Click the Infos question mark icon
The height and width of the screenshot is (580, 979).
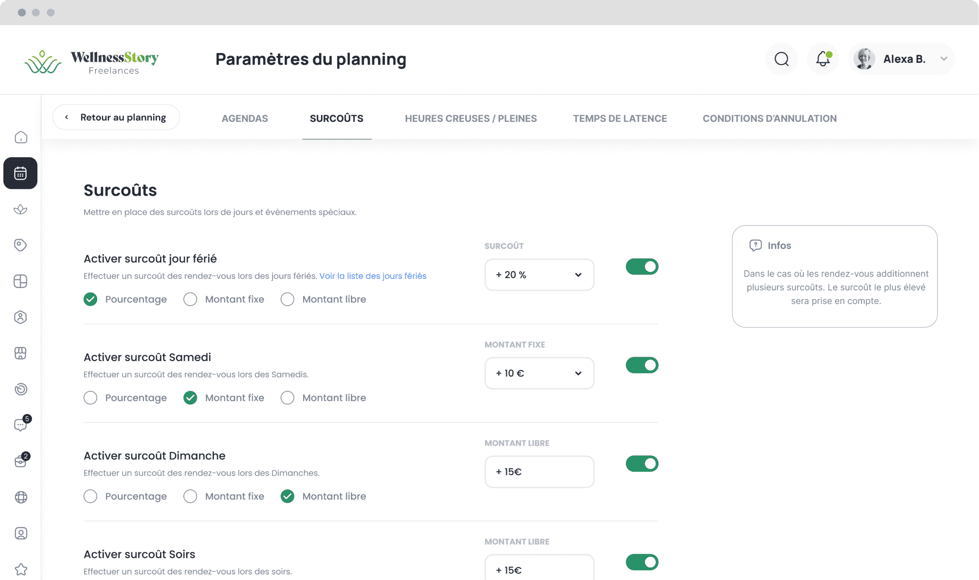(x=755, y=246)
